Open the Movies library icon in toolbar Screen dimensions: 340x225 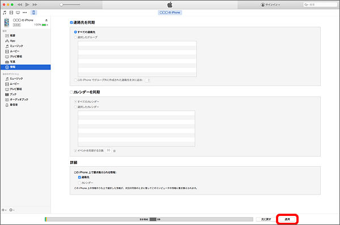point(11,12)
